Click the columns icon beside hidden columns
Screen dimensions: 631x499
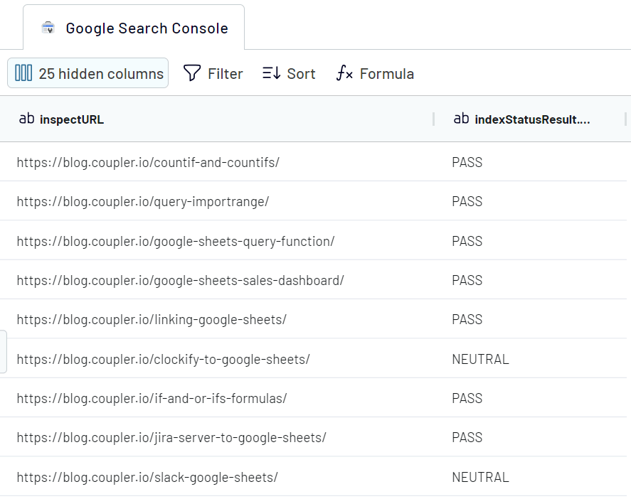pyautogui.click(x=23, y=73)
